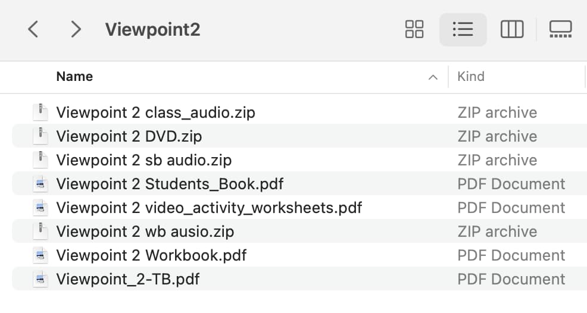Switch to list view
This screenshot has width=587, height=313.
tap(463, 29)
